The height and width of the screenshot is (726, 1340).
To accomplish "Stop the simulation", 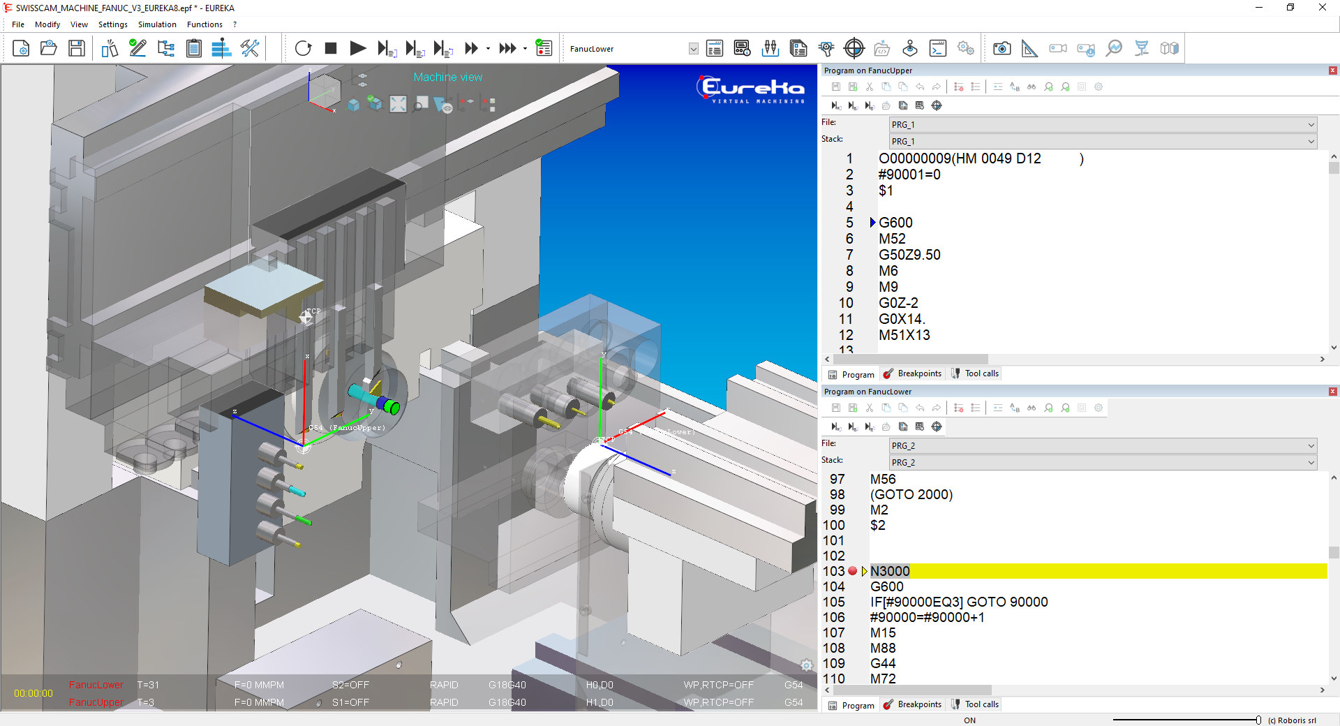I will point(331,48).
